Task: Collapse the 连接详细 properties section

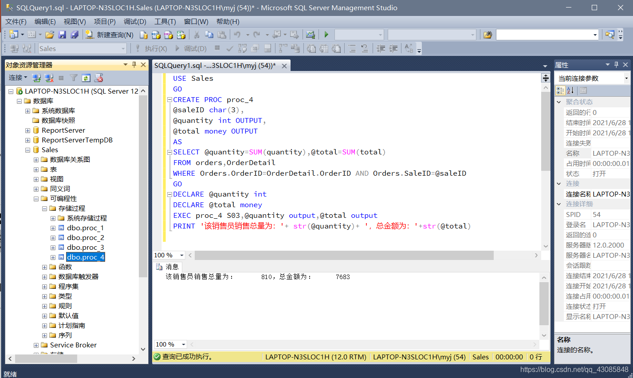Action: pos(559,204)
